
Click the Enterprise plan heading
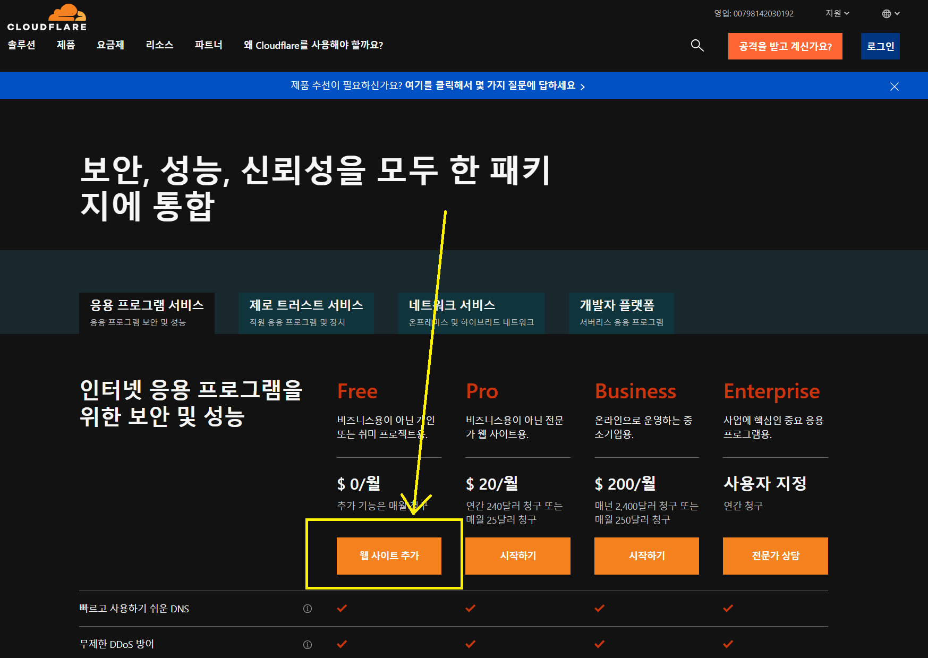[772, 392]
